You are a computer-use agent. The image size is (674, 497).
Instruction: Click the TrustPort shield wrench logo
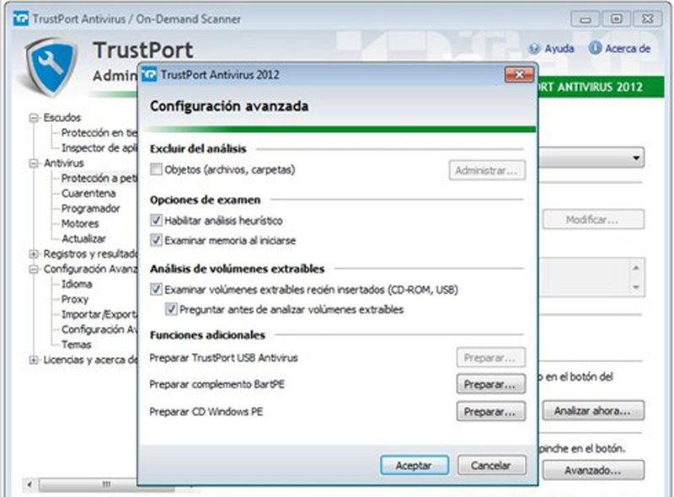click(51, 66)
